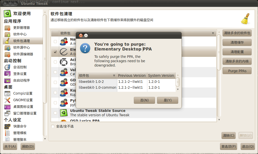Check Ubuntu Tweak Stable Source checkbox
Screen dimensions: 258x154
point(55,113)
